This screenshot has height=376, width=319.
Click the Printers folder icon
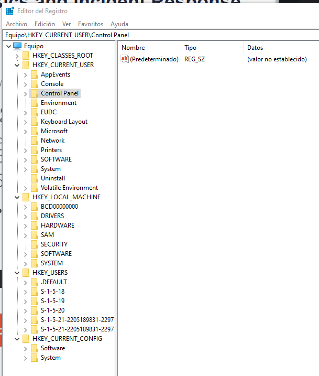coord(34,150)
